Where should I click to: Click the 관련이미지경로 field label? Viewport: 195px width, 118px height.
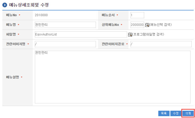[113, 44]
